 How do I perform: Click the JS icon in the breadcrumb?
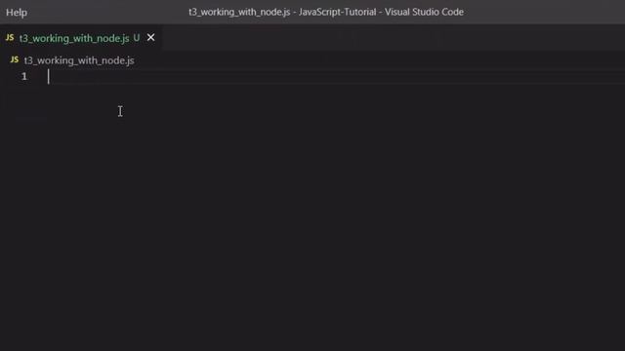click(x=15, y=59)
